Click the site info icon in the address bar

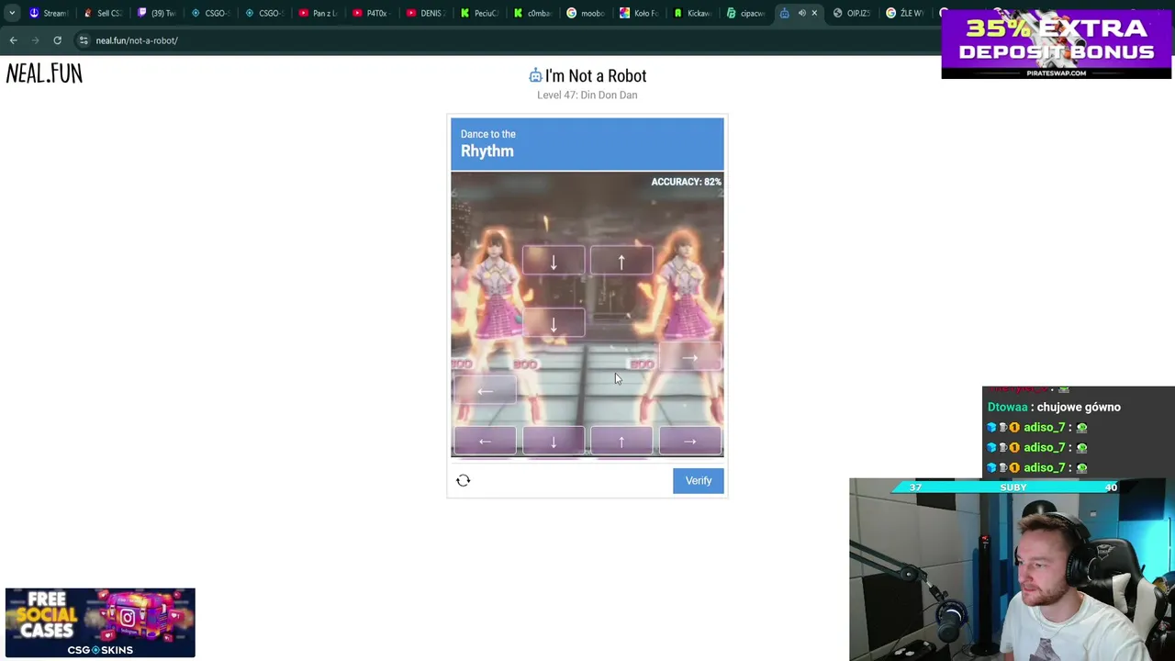click(84, 40)
